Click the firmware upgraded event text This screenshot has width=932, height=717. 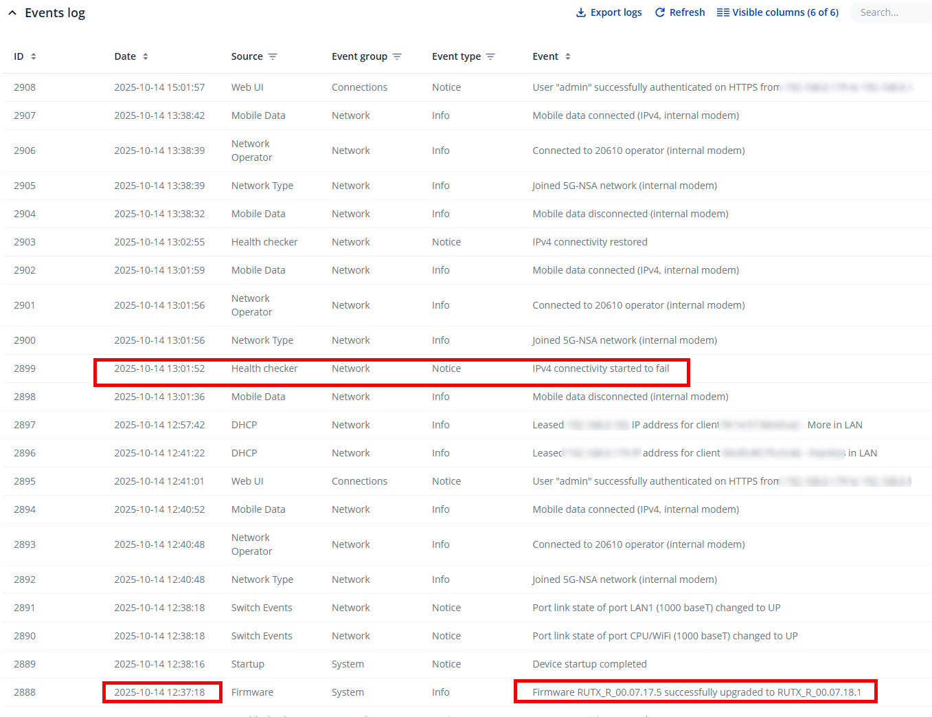click(696, 692)
